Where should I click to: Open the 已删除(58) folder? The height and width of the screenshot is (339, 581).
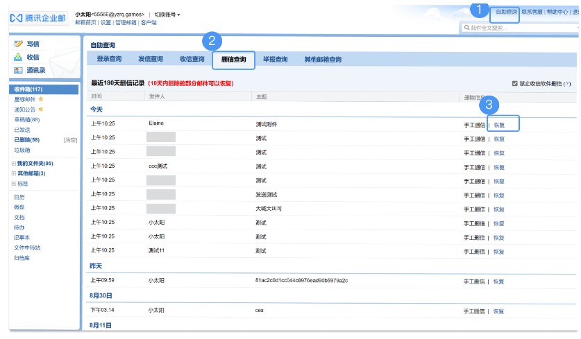tap(26, 139)
